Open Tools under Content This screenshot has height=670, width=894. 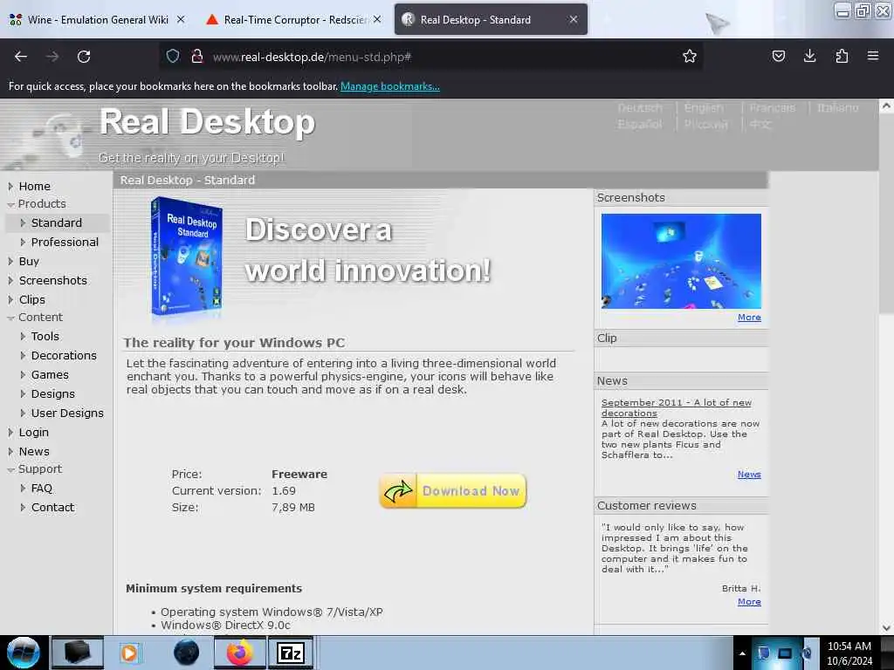click(x=45, y=336)
